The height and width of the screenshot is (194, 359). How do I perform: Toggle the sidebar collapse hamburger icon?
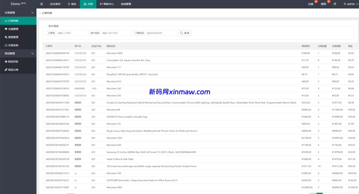[x=42, y=4]
